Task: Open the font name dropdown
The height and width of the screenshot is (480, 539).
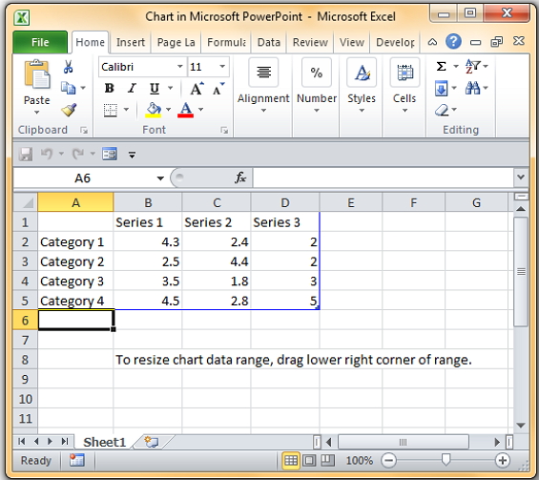Action: point(179,67)
